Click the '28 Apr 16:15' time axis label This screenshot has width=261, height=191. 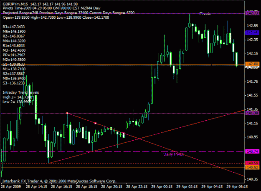[61, 187]
